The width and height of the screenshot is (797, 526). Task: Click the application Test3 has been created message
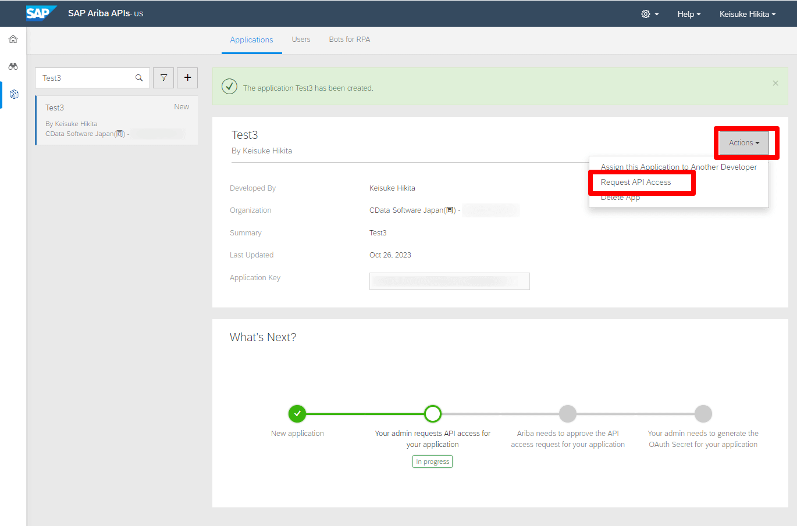tap(308, 88)
